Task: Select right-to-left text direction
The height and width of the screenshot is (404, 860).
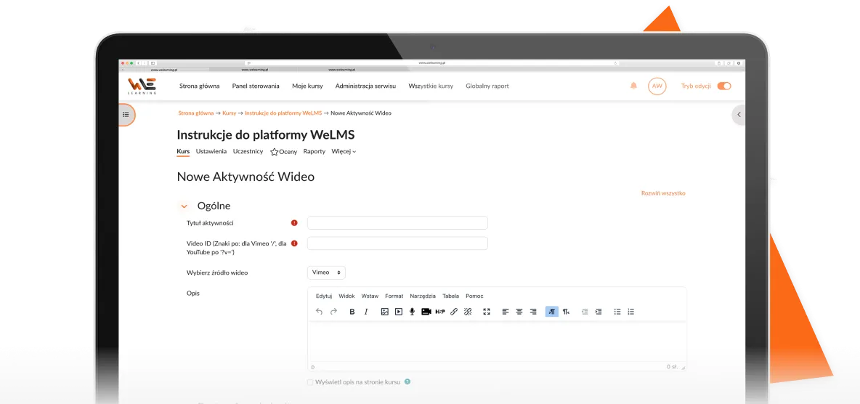Action: pos(566,312)
